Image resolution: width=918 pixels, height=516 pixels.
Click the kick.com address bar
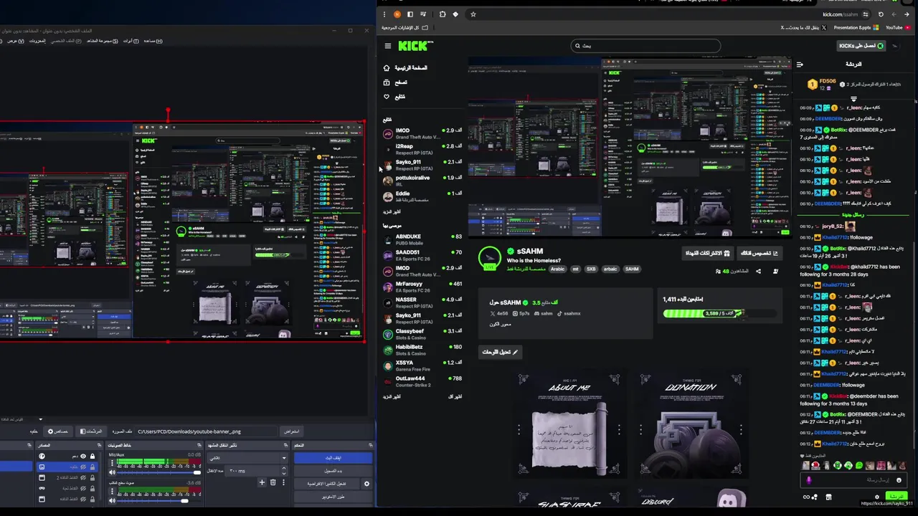pyautogui.click(x=667, y=14)
